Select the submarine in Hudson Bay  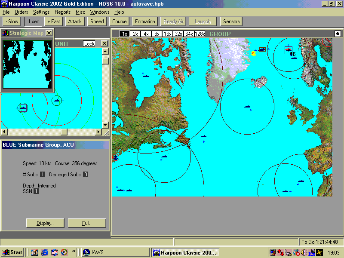tap(146, 76)
